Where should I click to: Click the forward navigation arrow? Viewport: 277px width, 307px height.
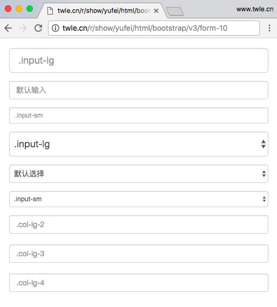pos(23,28)
